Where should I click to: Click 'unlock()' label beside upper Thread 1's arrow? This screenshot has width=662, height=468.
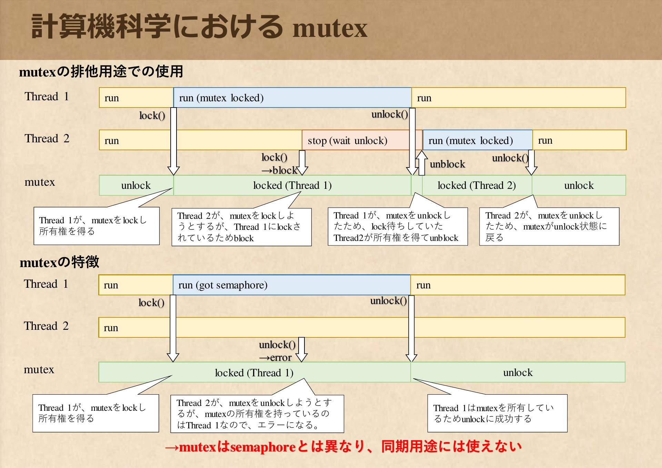pyautogui.click(x=390, y=114)
